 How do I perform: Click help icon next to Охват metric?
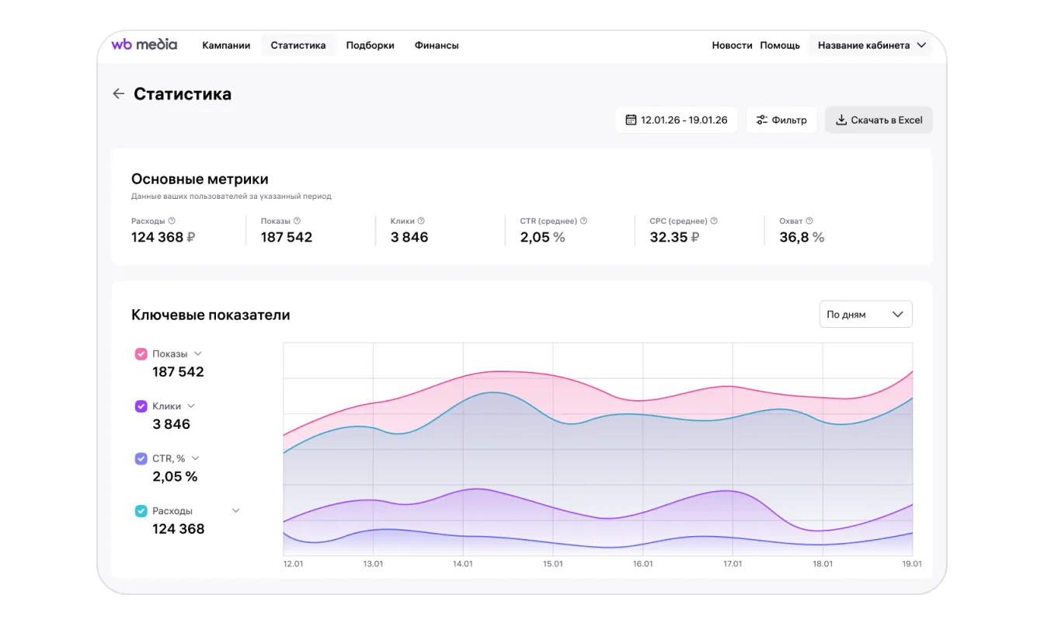point(809,221)
